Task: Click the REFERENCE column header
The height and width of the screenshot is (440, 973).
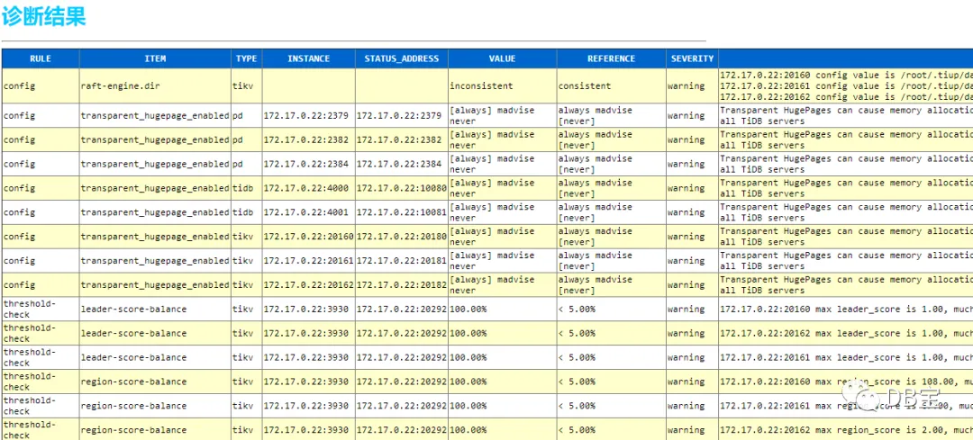Action: coord(611,58)
